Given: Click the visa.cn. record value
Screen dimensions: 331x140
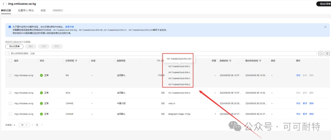Looking at the screenshot, I should (172, 103).
